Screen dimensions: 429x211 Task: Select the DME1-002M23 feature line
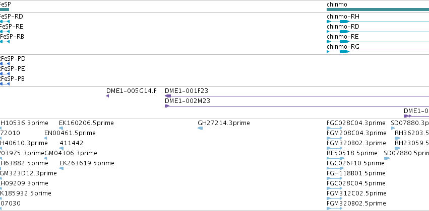tap(297, 106)
